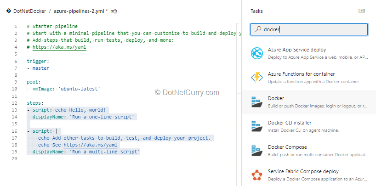Screen dimensions: 376x186
Task: Click the Docker Compose task icon
Action: (257, 151)
